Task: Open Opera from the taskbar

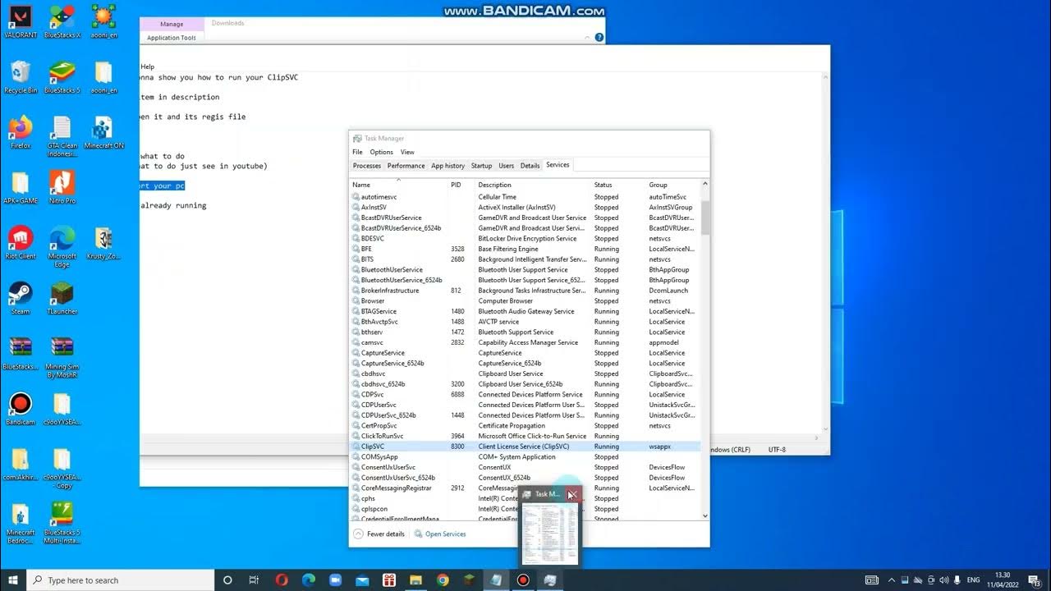Action: click(282, 580)
